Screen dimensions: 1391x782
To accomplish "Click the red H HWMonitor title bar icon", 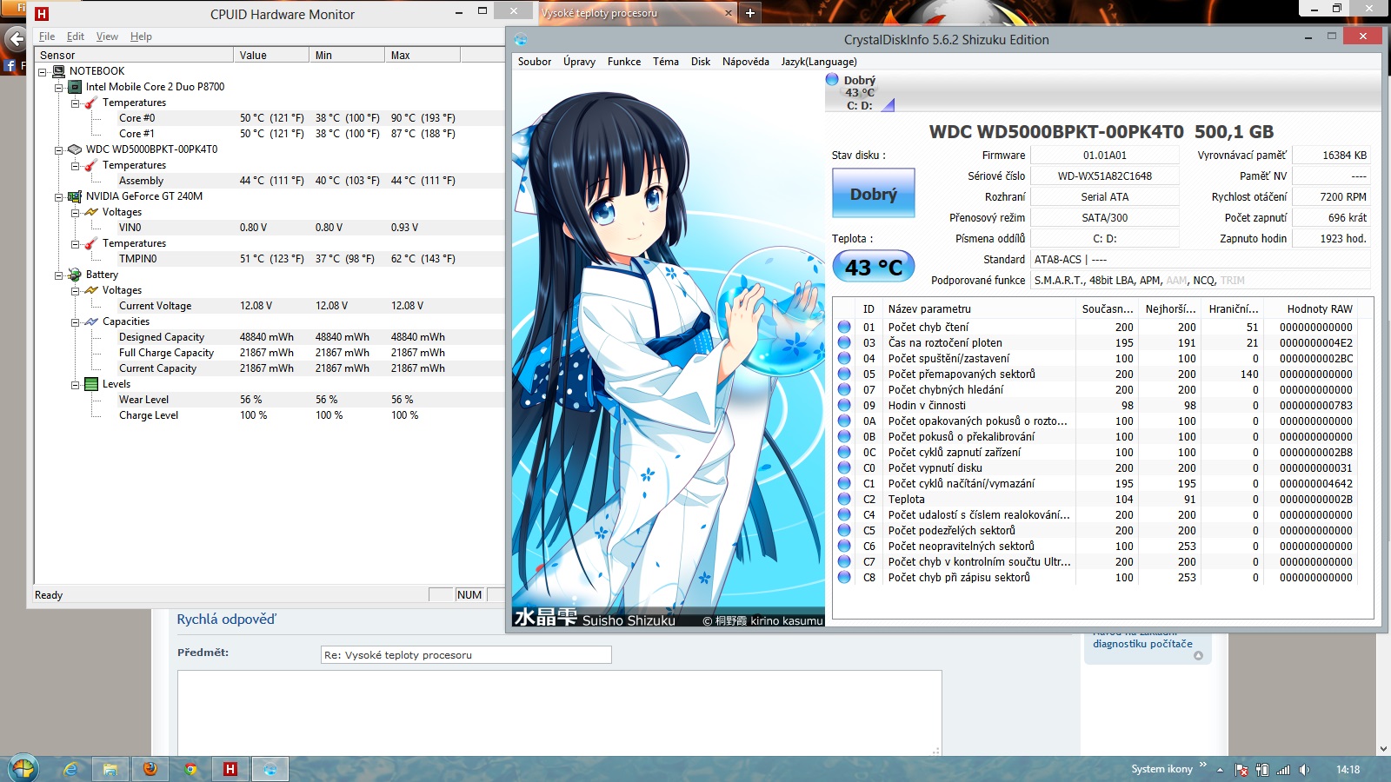I will click(x=42, y=14).
